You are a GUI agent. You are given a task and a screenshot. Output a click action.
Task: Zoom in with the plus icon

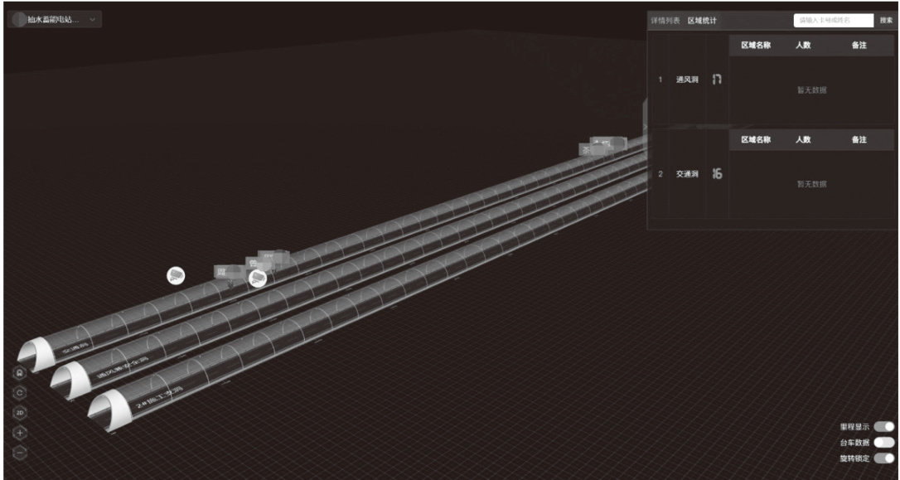19,432
